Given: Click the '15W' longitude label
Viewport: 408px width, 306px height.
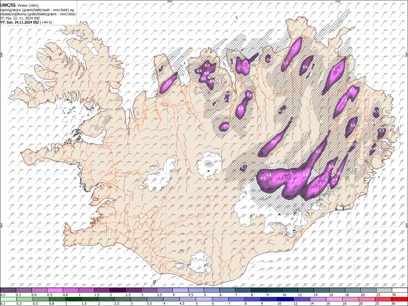Looking at the screenshot, I should [x=338, y=2].
